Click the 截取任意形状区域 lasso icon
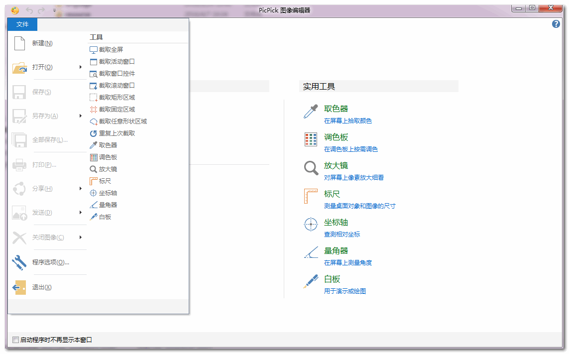 click(93, 121)
